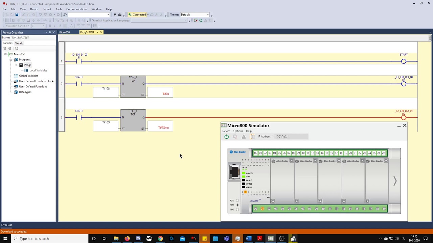This screenshot has width=433, height=243.
Task: Open Connected button dropdown arrow
Action: click(148, 15)
